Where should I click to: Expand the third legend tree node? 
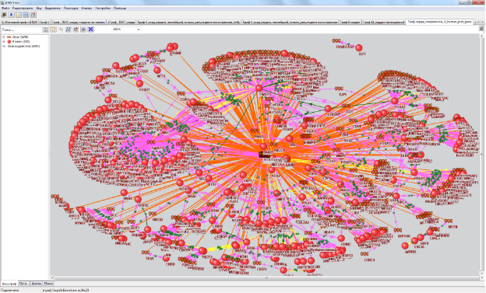4,46
